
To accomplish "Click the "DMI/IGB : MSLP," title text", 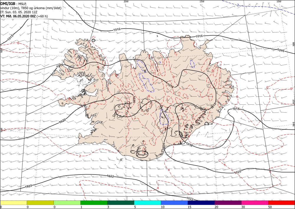I will tap(13, 4).
